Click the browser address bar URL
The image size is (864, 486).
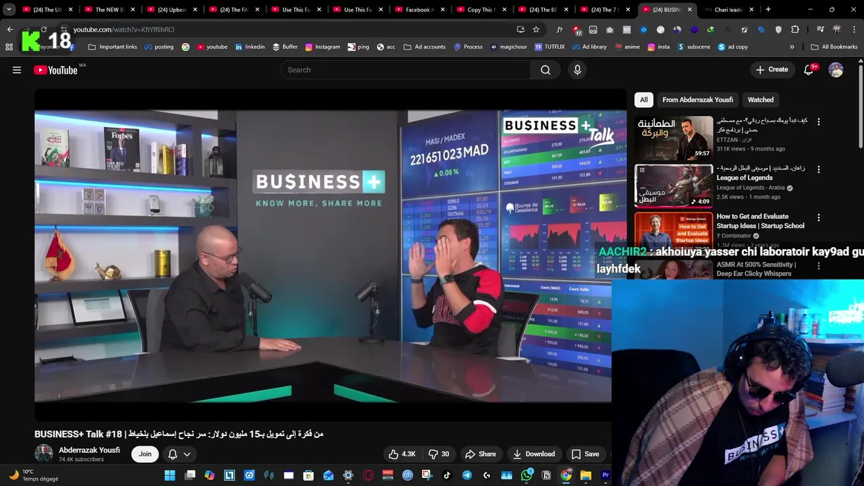(x=124, y=29)
